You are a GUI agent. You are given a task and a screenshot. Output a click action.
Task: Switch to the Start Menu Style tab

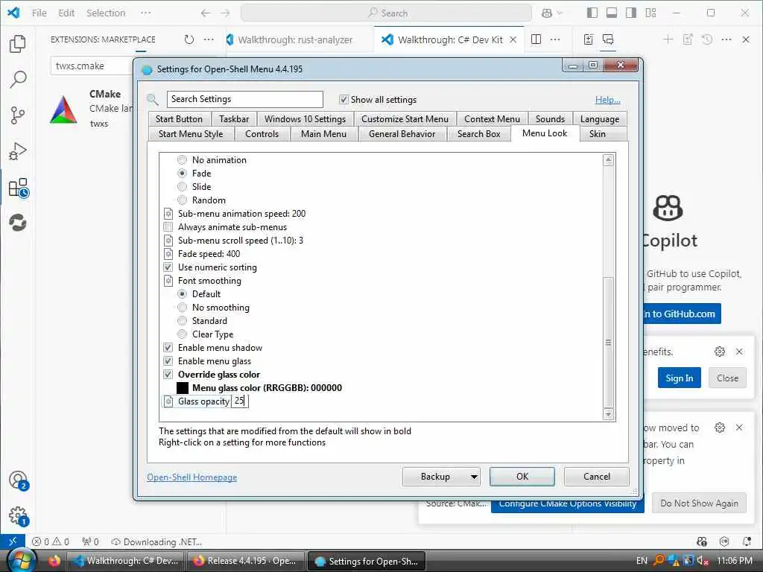pyautogui.click(x=191, y=134)
